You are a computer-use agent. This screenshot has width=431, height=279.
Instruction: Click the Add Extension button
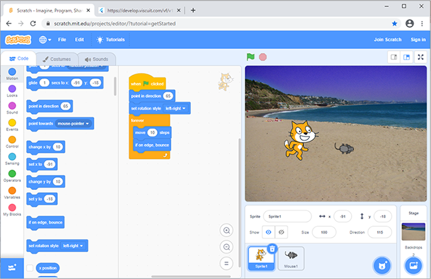pyautogui.click(x=12, y=268)
